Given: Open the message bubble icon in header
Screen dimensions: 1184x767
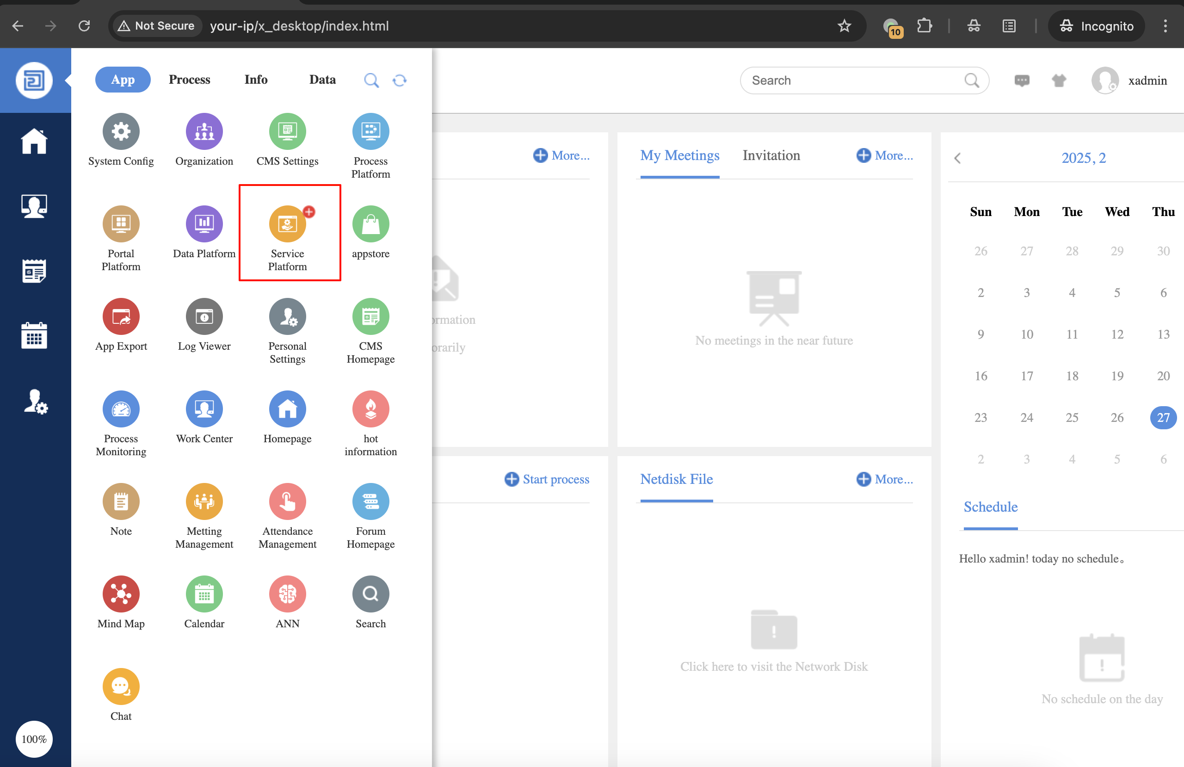Looking at the screenshot, I should (x=1021, y=80).
